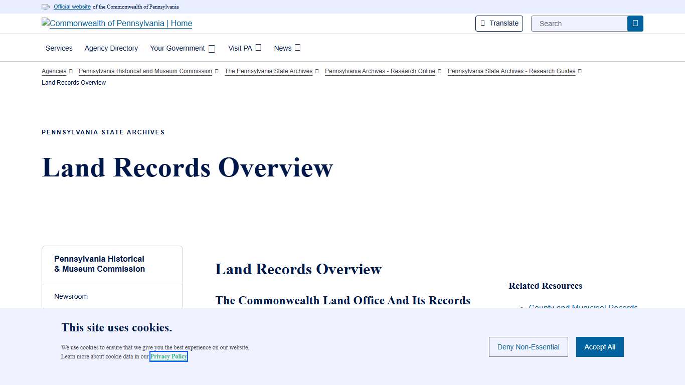Click the chevron after Research Online breadcrumb
685x385 pixels.
(x=440, y=71)
